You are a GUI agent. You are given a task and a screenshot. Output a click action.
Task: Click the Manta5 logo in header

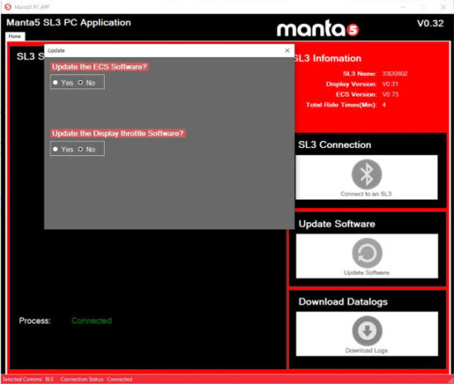point(318,28)
